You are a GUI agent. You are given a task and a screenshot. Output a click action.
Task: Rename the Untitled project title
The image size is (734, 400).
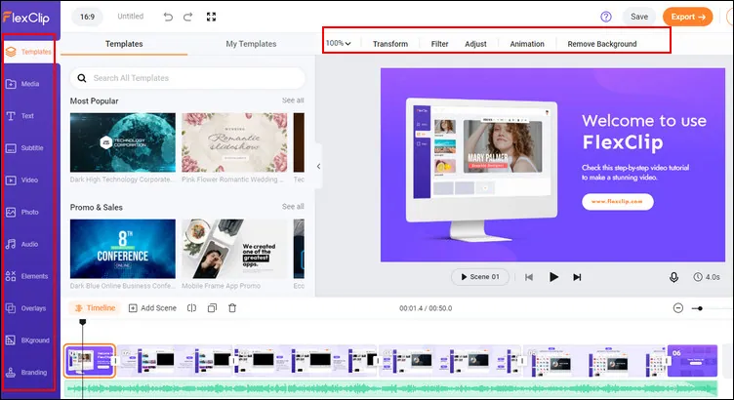130,17
